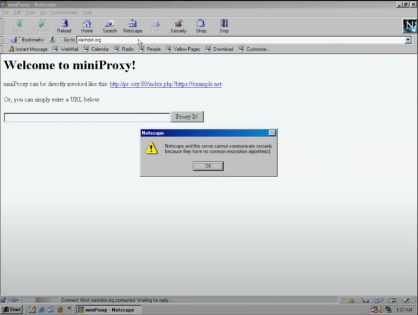Open the Help menu
The height and width of the screenshot is (315, 418).
[87, 12]
